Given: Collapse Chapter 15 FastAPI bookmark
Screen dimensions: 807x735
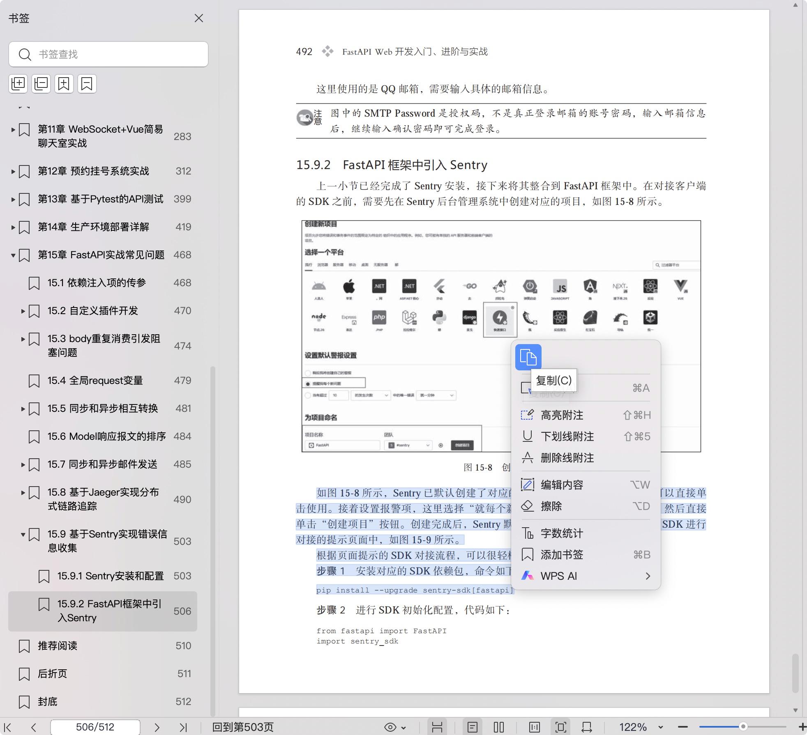Looking at the screenshot, I should [13, 255].
